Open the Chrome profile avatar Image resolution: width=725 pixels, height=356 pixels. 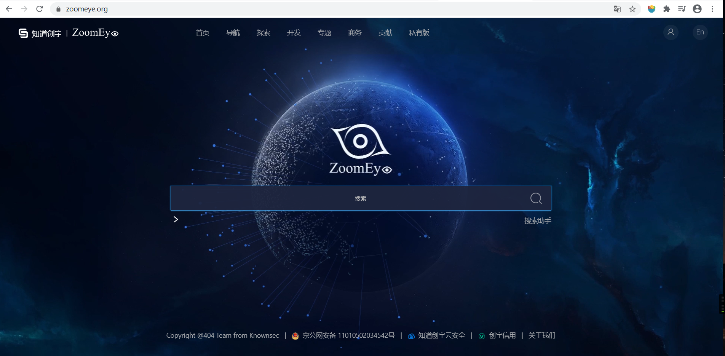tap(697, 9)
